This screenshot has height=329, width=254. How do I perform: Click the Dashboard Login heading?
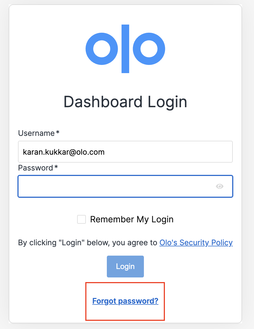[x=125, y=102]
